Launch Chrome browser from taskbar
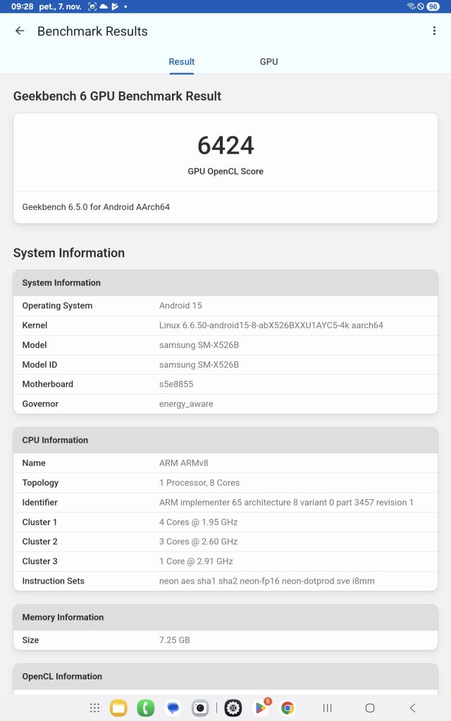This screenshot has height=721, width=451. [288, 708]
